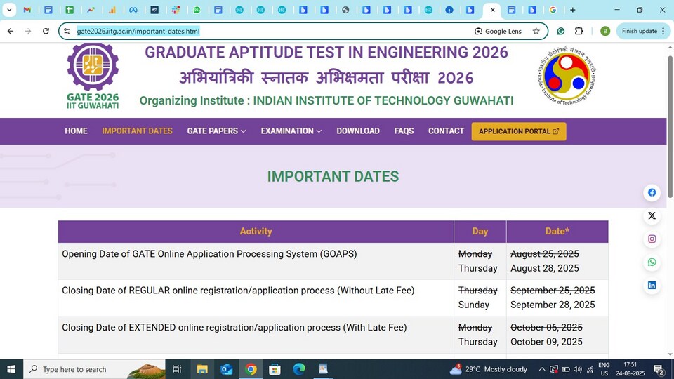
Task: Select the Opening Date of GOAPS row text
Action: pos(209,254)
